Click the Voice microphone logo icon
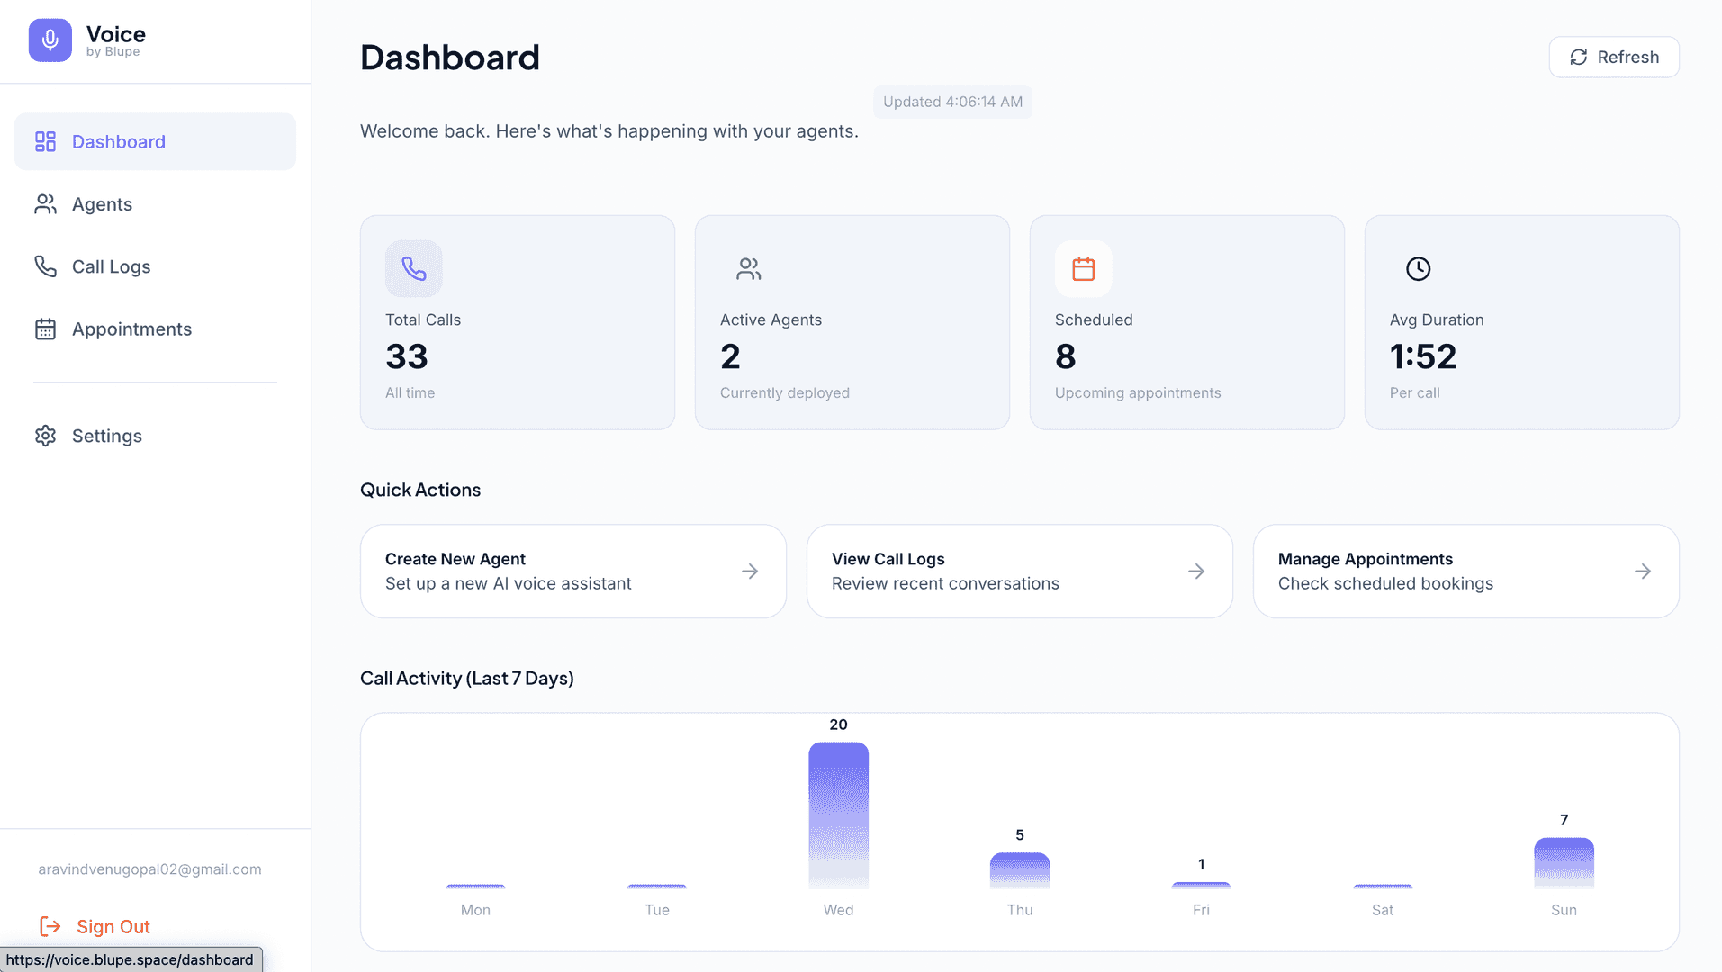 pos(50,40)
